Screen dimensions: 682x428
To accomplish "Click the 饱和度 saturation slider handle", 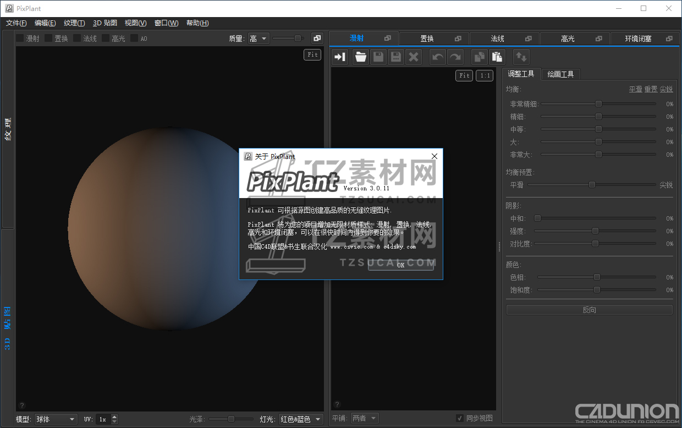I will point(597,290).
